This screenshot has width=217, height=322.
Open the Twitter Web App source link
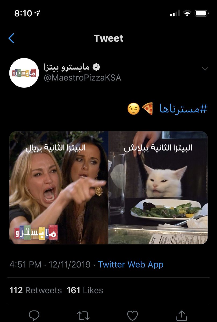point(131,265)
